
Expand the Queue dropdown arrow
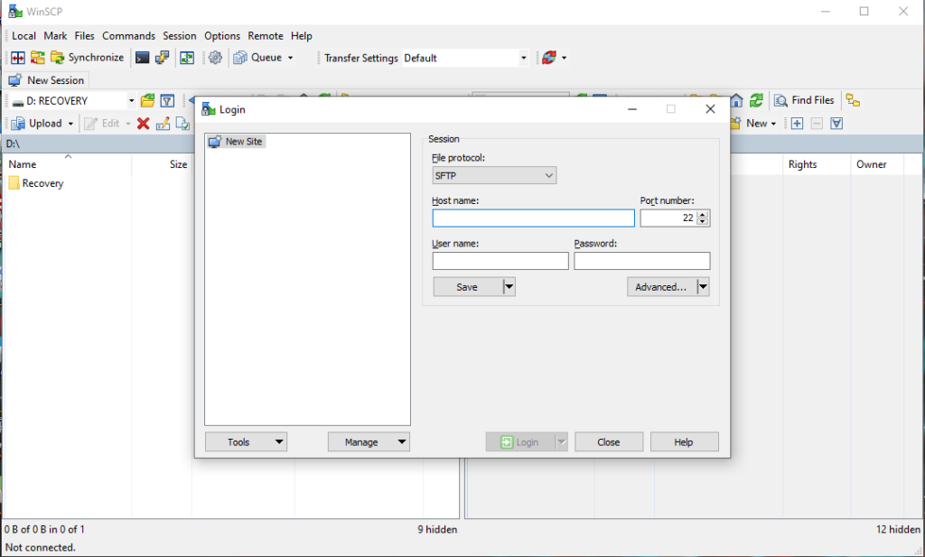290,58
